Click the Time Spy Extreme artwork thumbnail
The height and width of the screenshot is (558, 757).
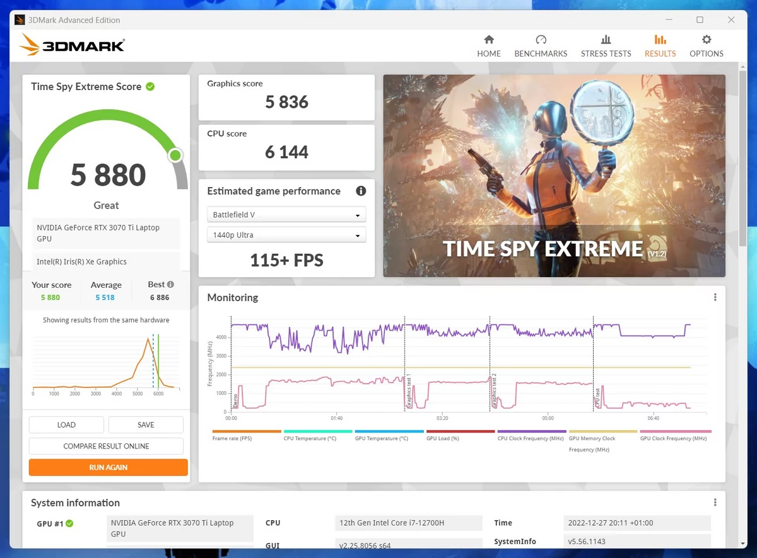(x=554, y=176)
